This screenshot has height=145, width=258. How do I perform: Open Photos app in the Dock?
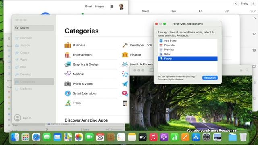pos(79,137)
